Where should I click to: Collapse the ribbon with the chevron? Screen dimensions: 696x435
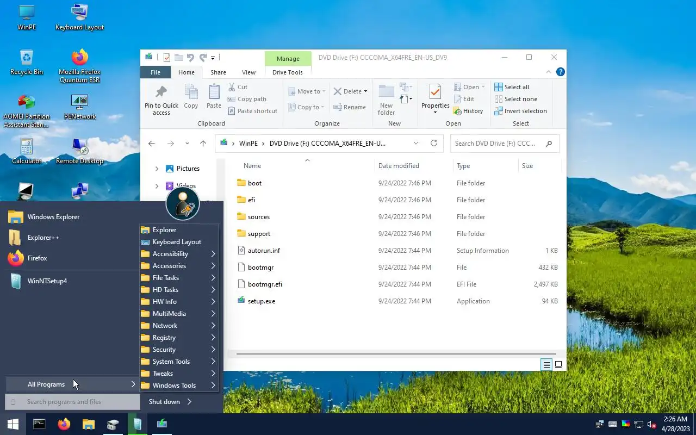(549, 72)
